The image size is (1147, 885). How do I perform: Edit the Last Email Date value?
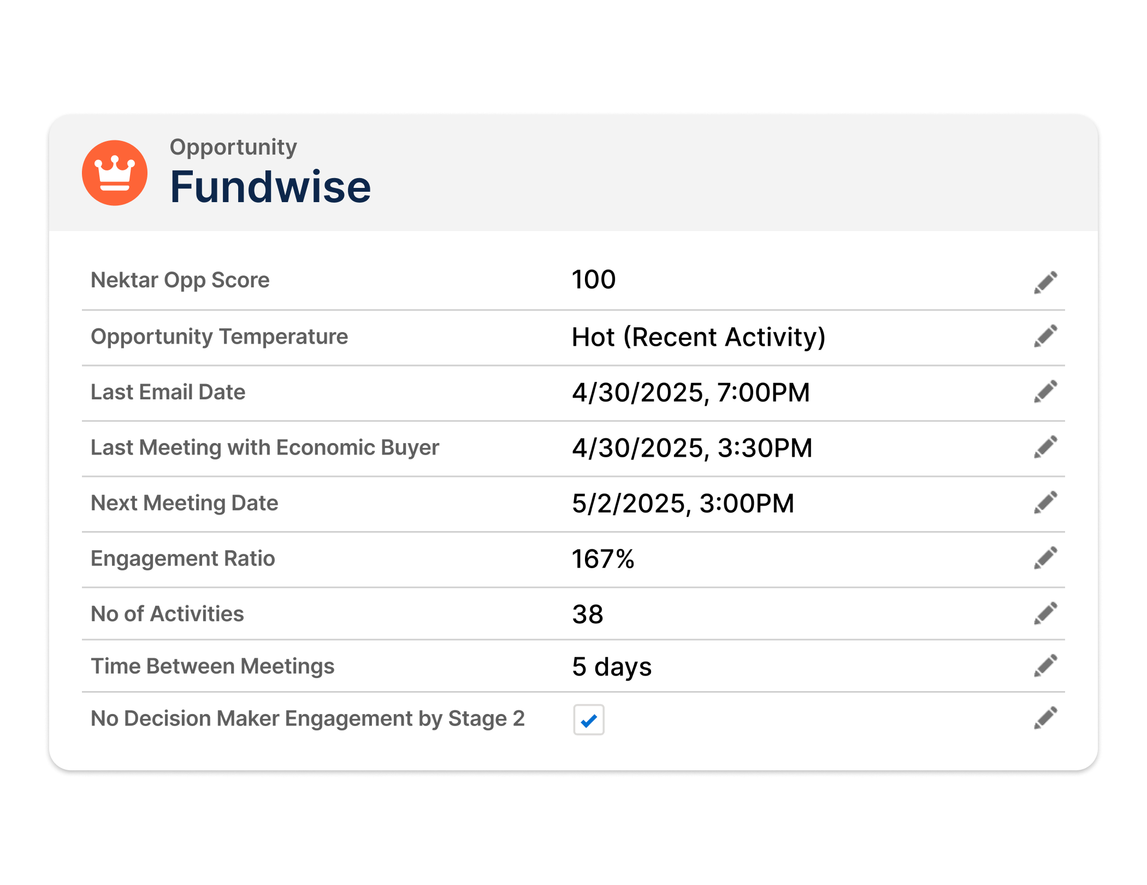click(1045, 392)
